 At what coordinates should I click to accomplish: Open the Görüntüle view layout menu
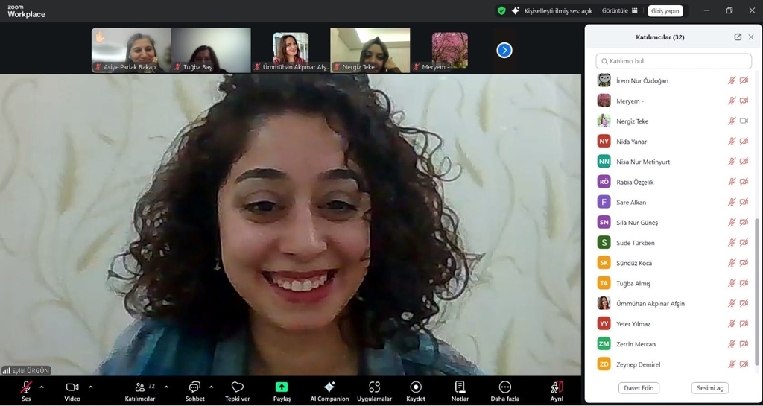pos(620,11)
